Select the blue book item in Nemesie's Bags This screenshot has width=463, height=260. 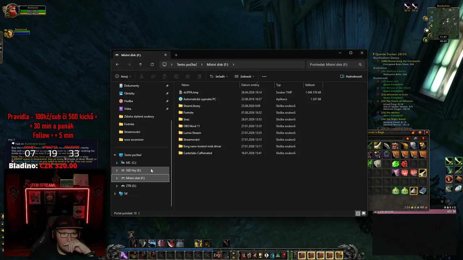[x=422, y=191]
